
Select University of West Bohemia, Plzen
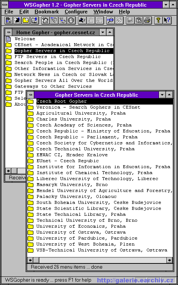[x=85, y=244]
